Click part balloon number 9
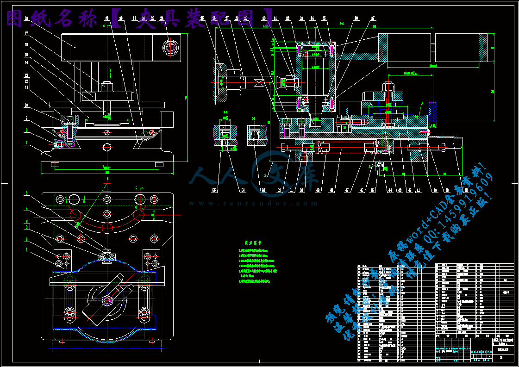This screenshot has height=367, width=519. [x=27, y=118]
